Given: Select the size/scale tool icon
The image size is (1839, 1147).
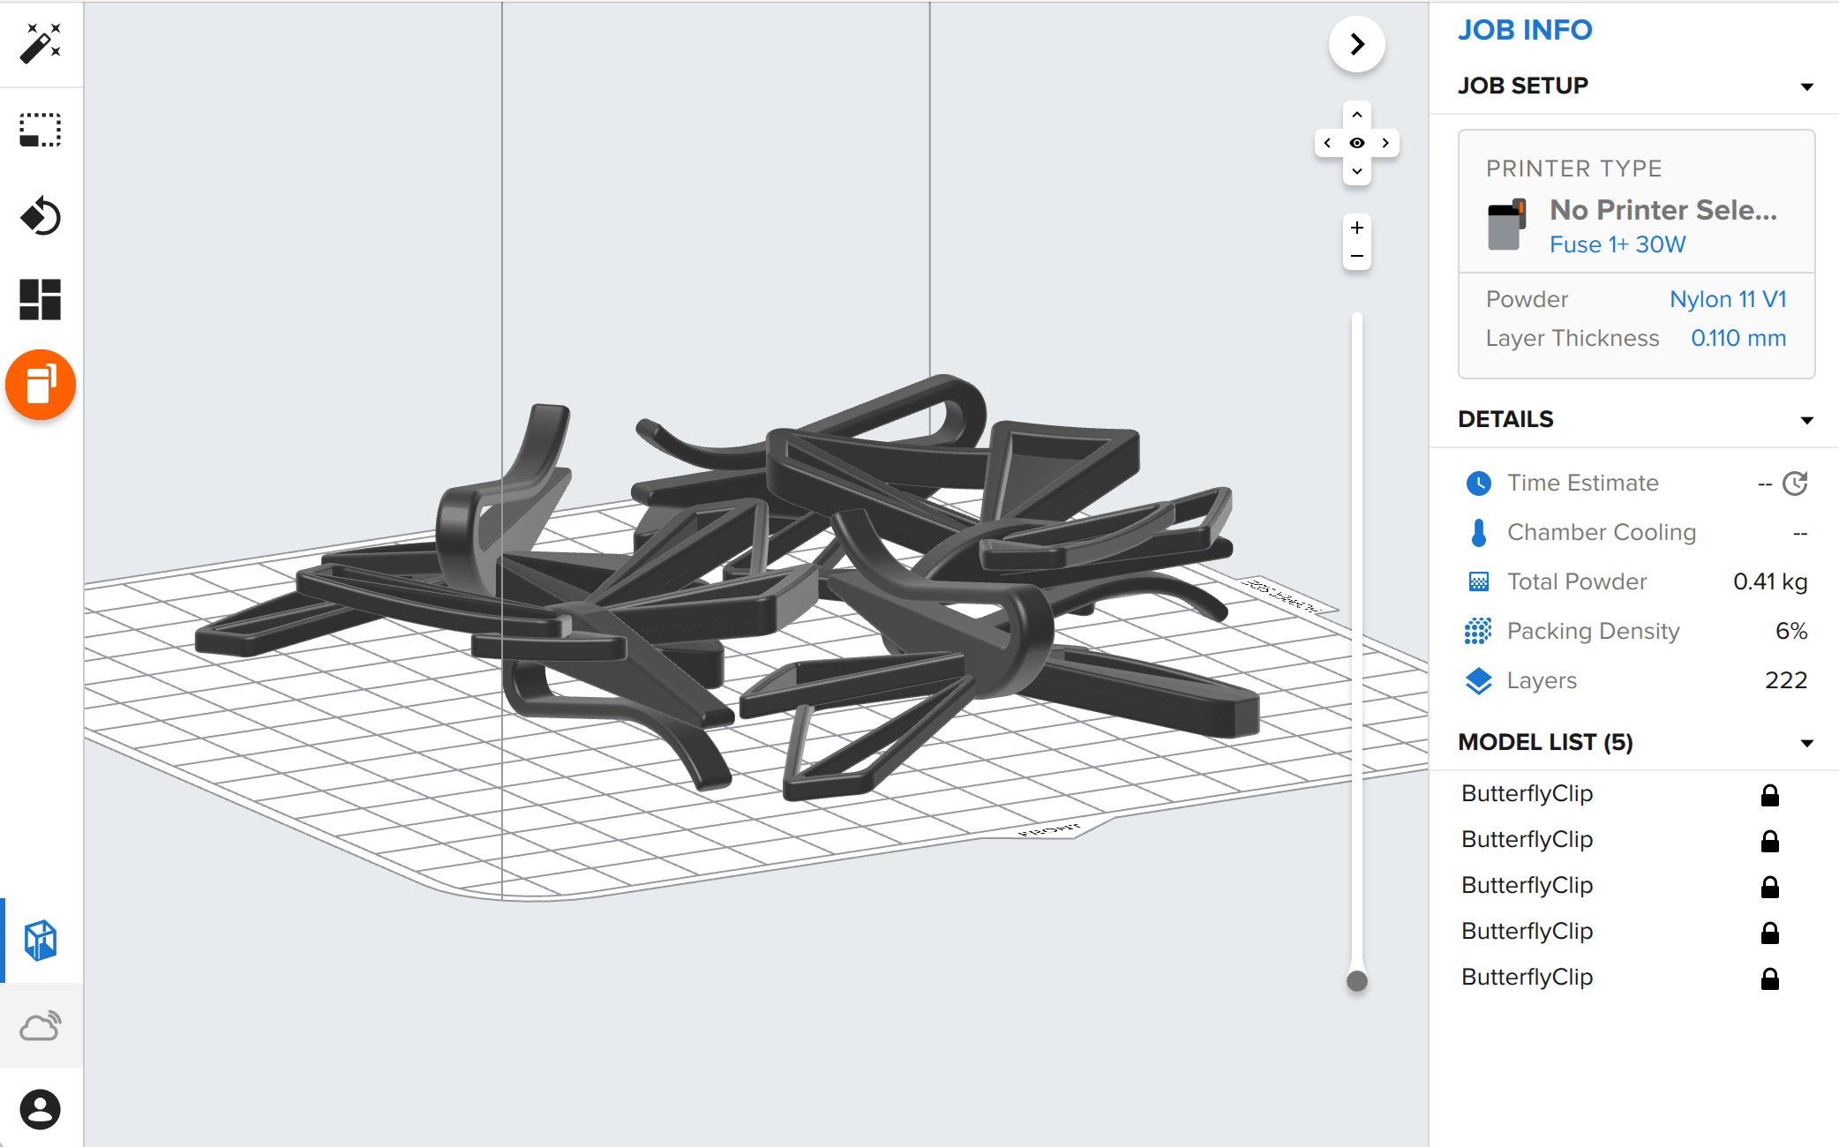Looking at the screenshot, I should coord(41,130).
